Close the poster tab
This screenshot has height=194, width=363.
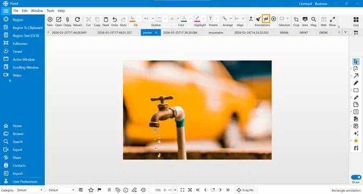156,33
